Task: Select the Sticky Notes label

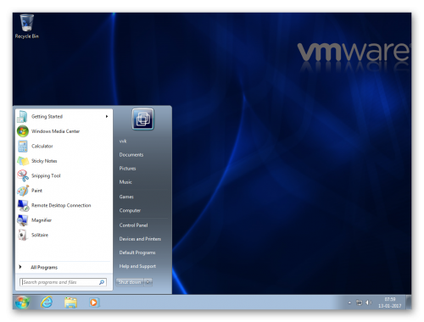Action: (44, 161)
